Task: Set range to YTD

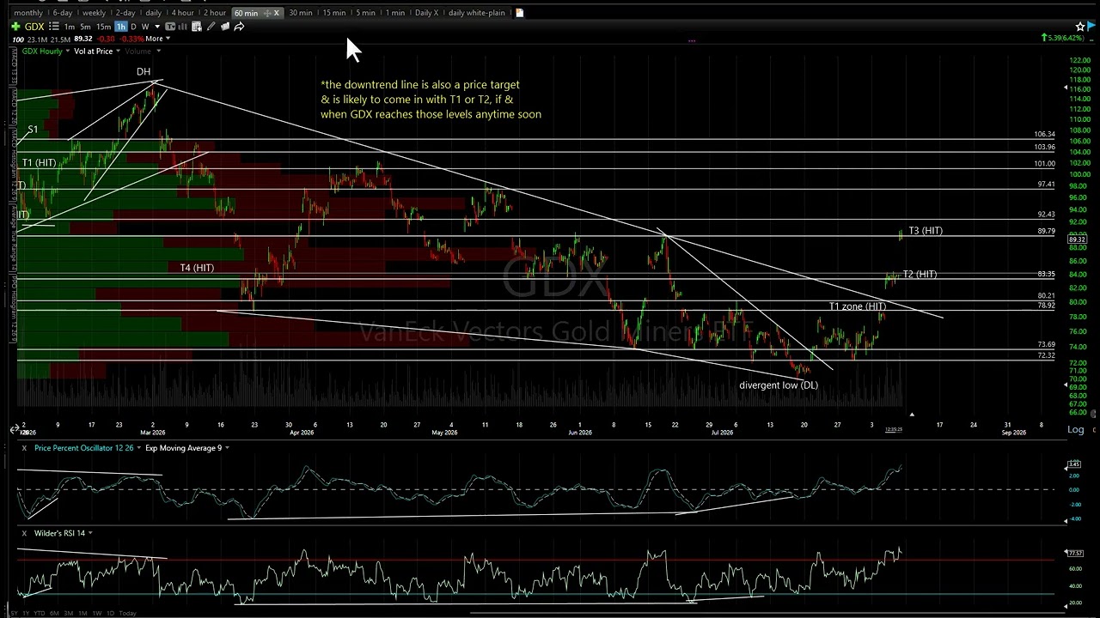Action: pos(40,613)
